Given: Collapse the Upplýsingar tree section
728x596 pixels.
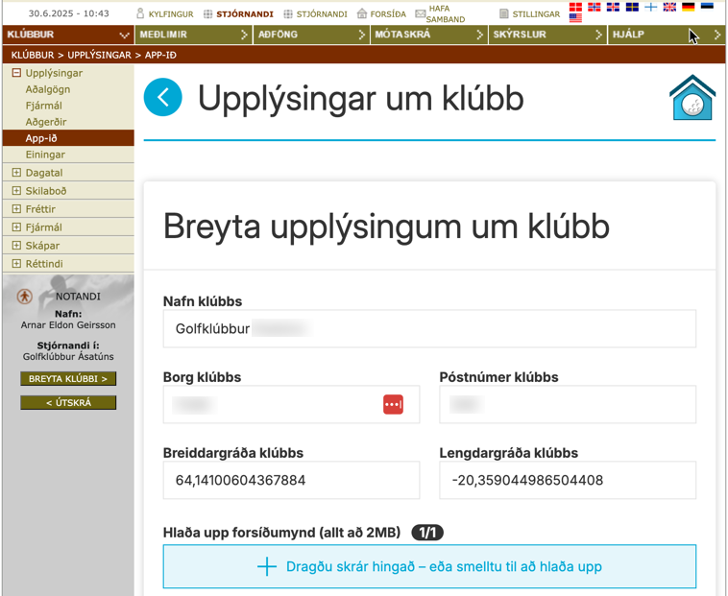Looking at the screenshot, I should click(x=16, y=73).
